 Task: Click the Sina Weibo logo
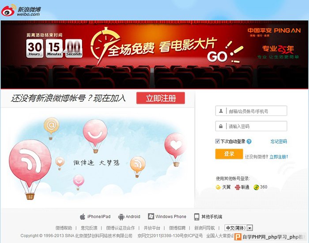tap(21, 10)
